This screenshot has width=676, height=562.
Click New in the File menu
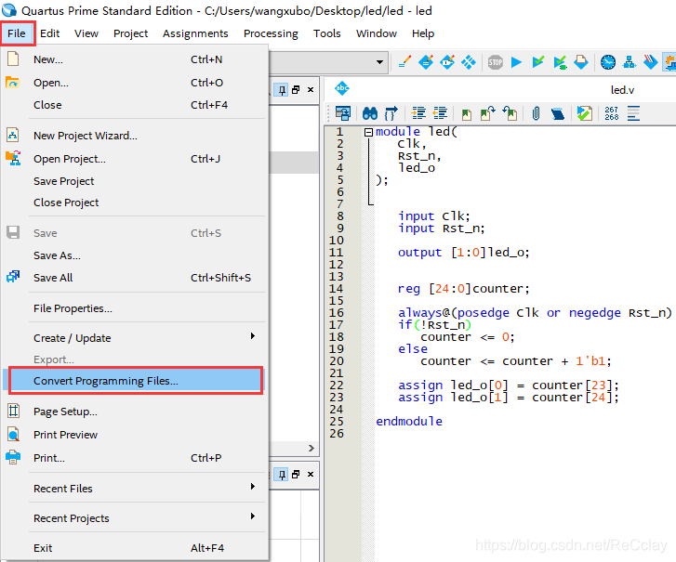point(135,59)
